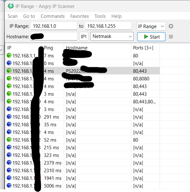Screen dimensions: 190x192
Task: Click the IP↑ button
Action: point(84,36)
